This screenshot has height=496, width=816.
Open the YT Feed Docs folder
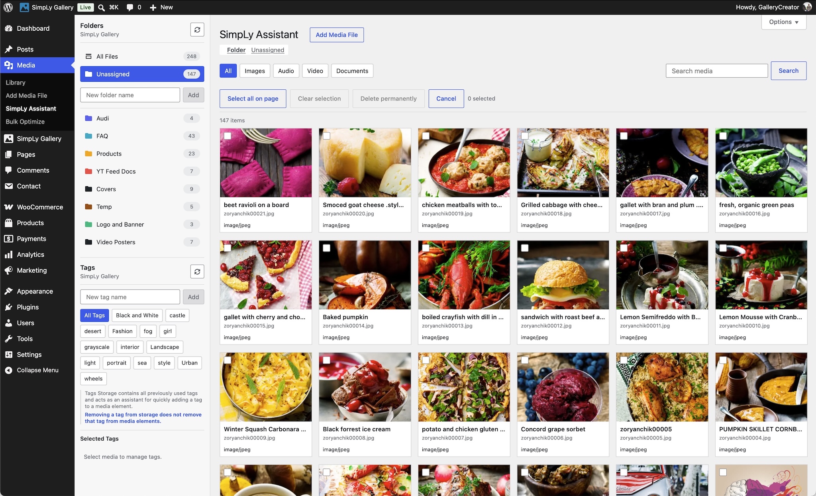point(142,171)
